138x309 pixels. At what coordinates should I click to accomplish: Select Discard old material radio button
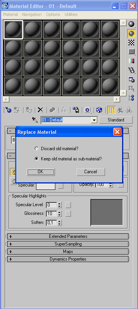tap(36, 149)
